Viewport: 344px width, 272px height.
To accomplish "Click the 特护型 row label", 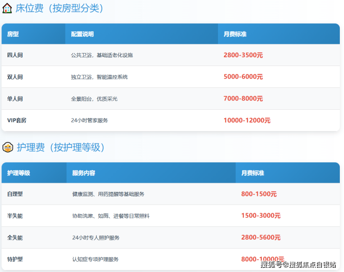I will pyautogui.click(x=15, y=259).
